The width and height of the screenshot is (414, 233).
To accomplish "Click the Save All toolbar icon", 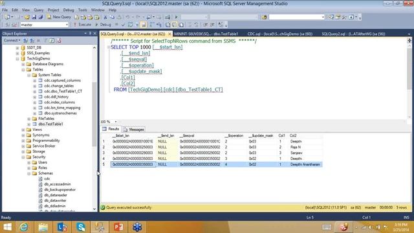I will click(x=41, y=17).
